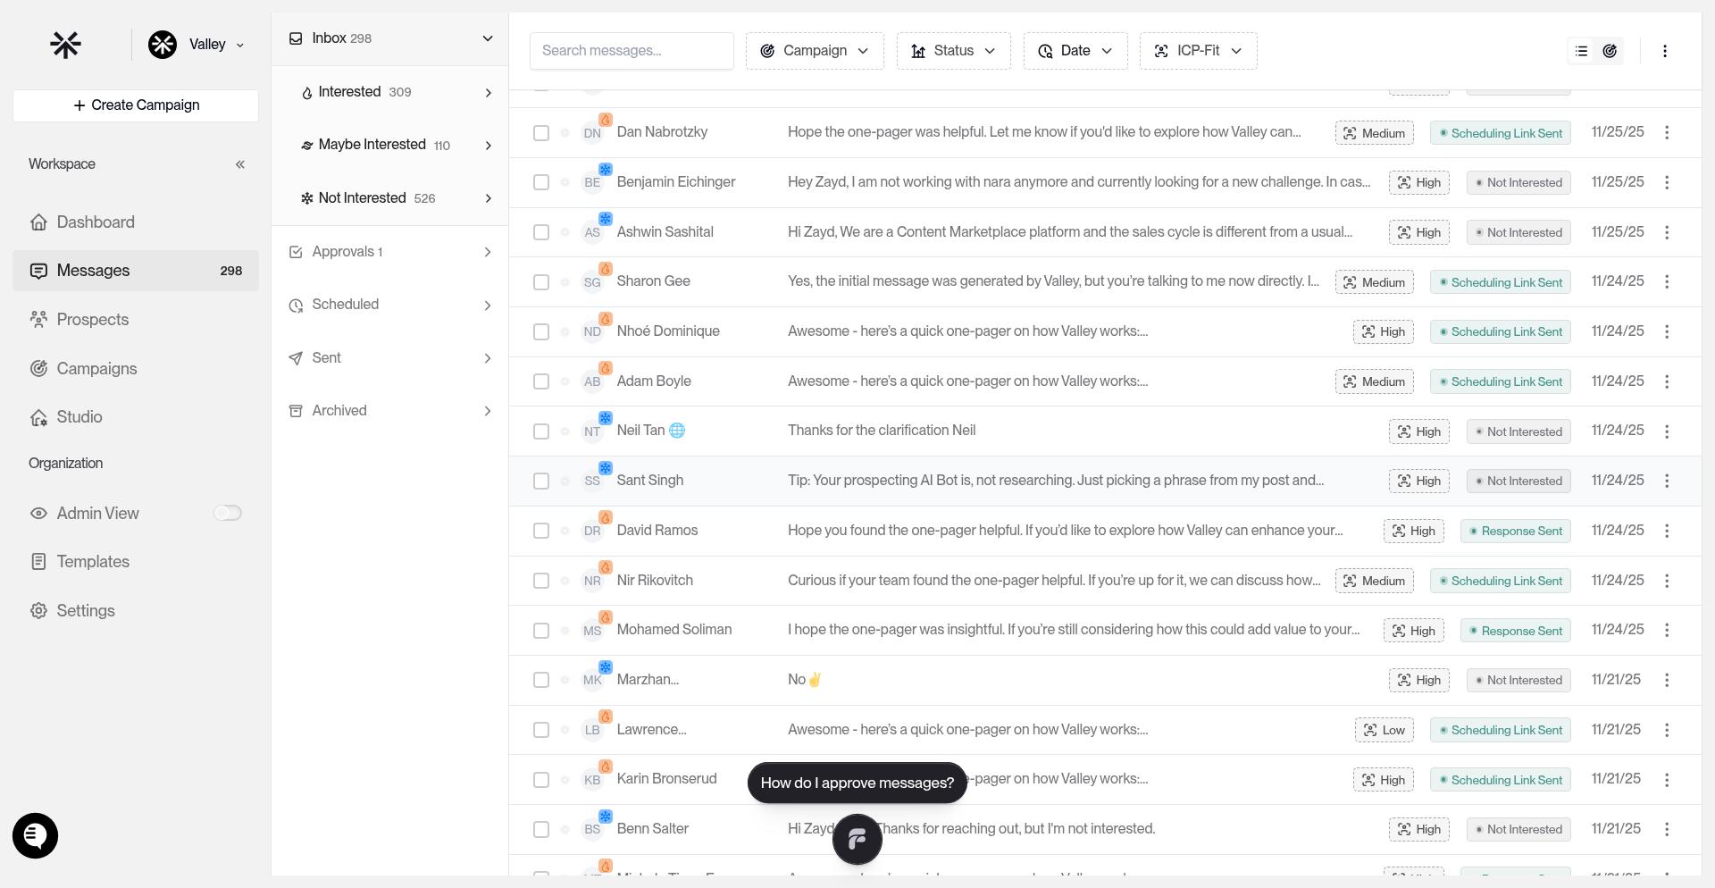Click Medium ICP-Fit tag for Nir Rikovitch
The height and width of the screenshot is (888, 1715).
coord(1375,581)
